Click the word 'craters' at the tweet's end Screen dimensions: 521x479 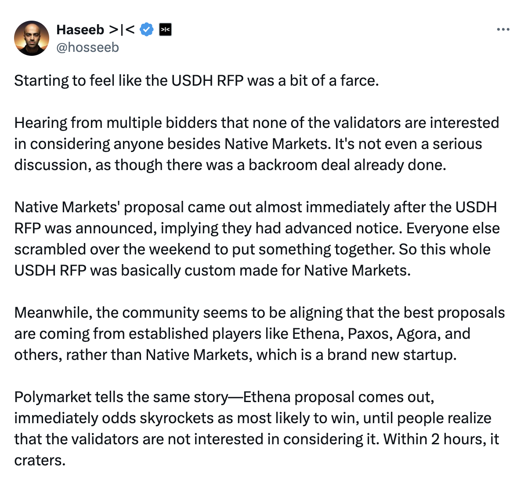pyautogui.click(x=38, y=460)
